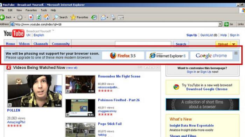Add Pokémon FireRed video to QuickList

(68, 115)
